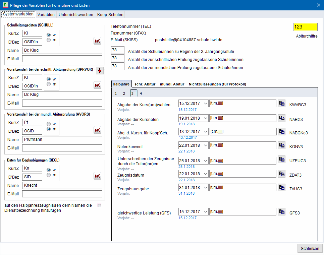The width and height of the screenshot is (324, 255).
Task: Open the schr. Abitur tab
Action: [146, 84]
